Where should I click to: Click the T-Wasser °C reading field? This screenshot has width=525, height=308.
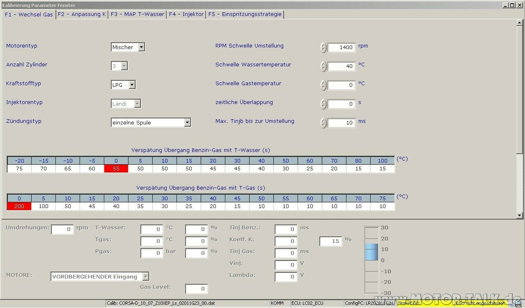(x=152, y=229)
